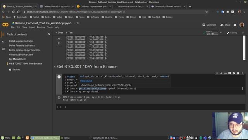Open the Files sidebar folder icon
The width and height of the screenshot is (248, 140).
click(3, 49)
